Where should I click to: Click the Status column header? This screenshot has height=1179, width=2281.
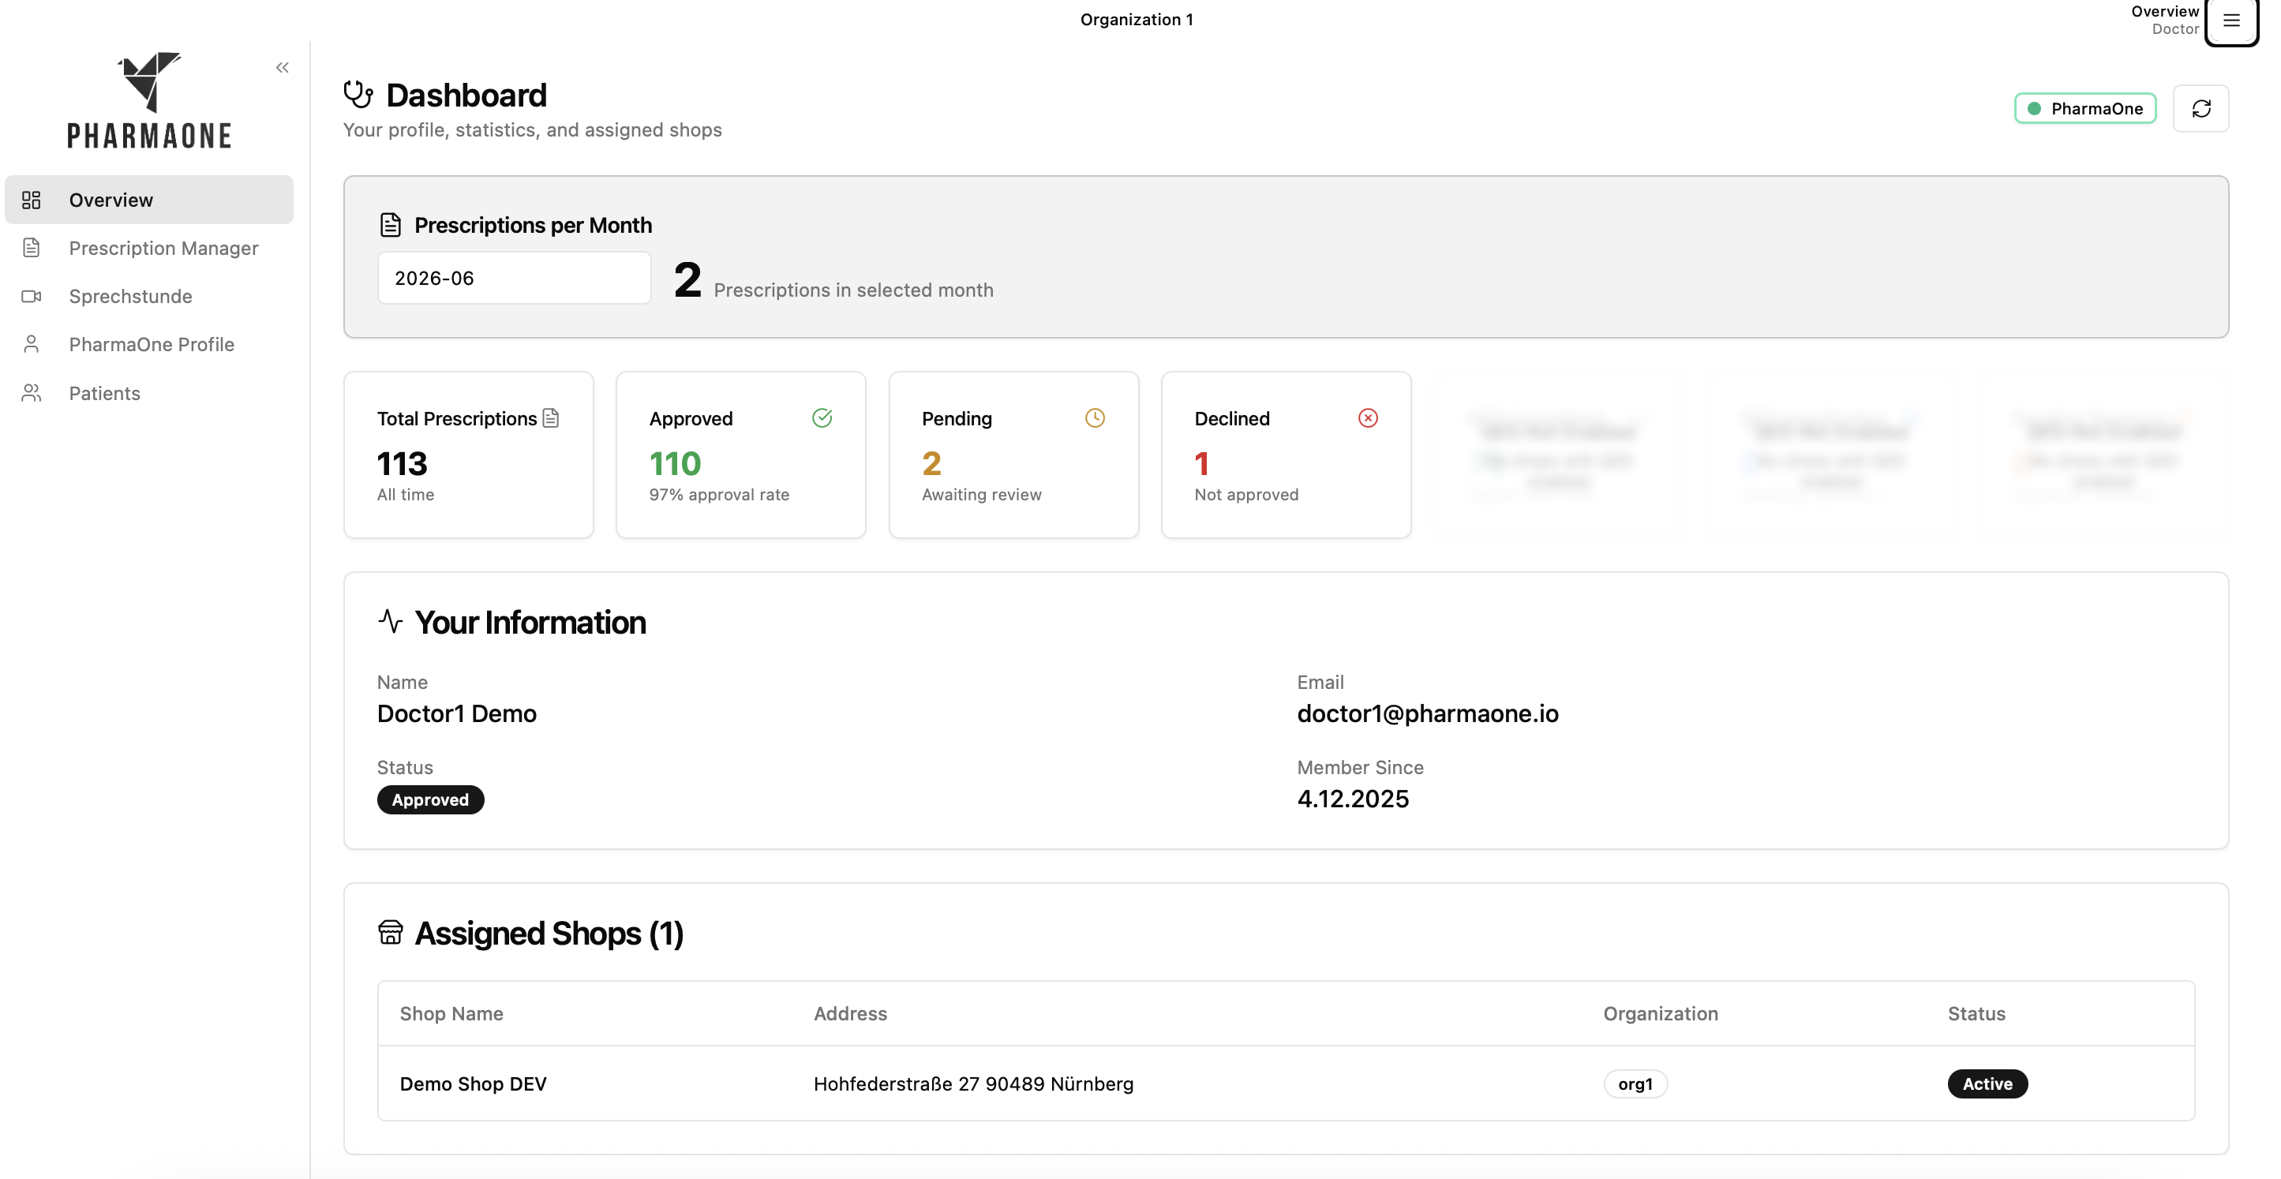coord(1976,1013)
